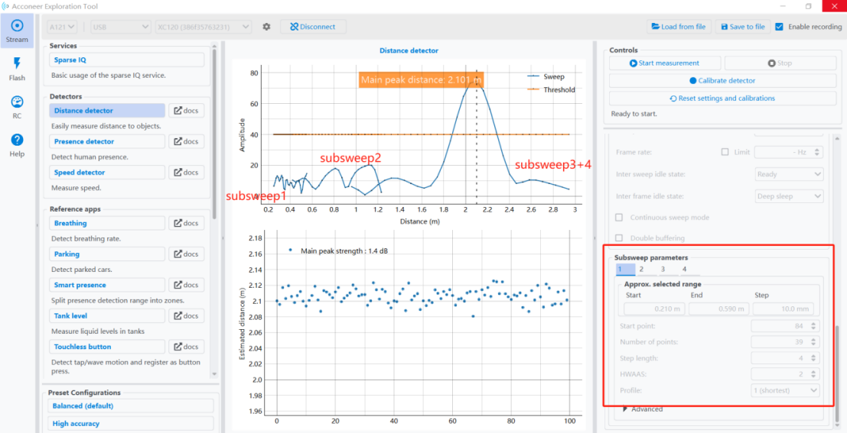Image resolution: width=847 pixels, height=433 pixels.
Task: Open docs for Parking app
Action: pyautogui.click(x=187, y=254)
